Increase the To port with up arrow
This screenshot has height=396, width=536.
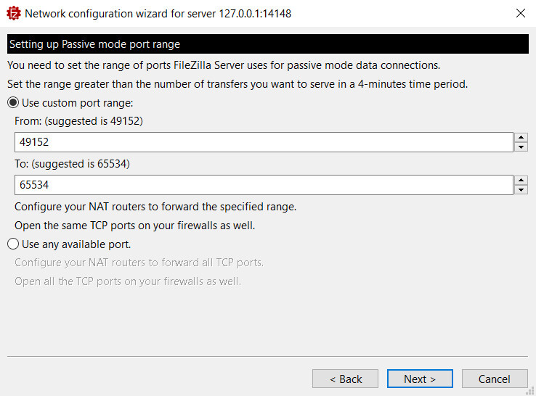tap(521, 181)
